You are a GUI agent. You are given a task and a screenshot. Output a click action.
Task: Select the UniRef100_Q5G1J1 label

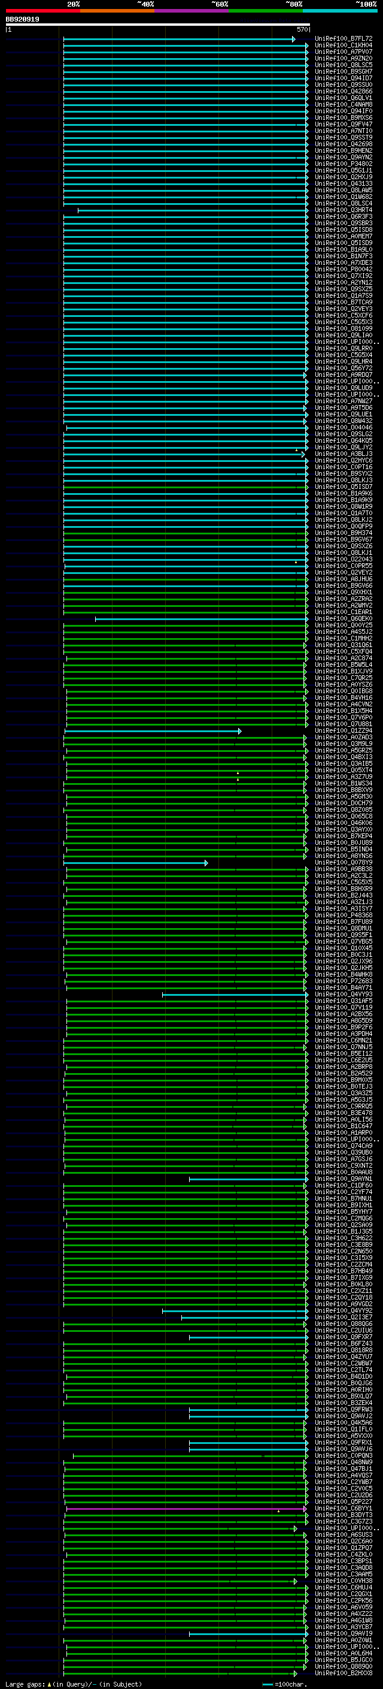pyautogui.click(x=344, y=171)
